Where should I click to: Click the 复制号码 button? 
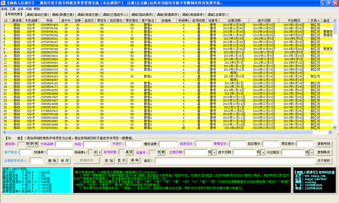pos(324,144)
